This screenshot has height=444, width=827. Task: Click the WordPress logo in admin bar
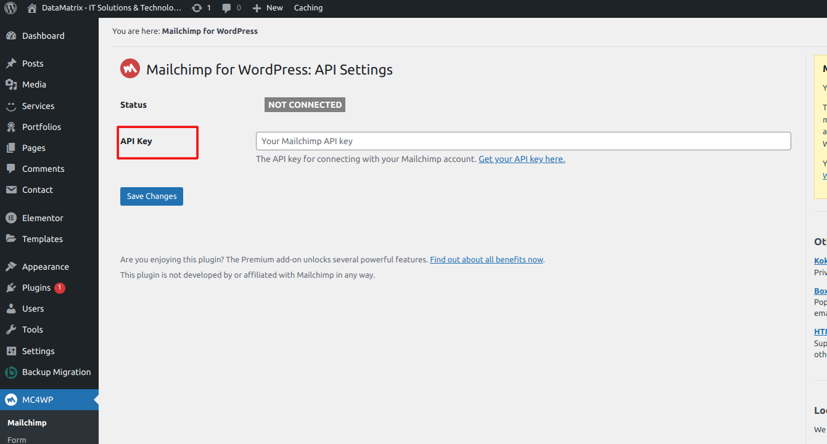click(x=10, y=8)
